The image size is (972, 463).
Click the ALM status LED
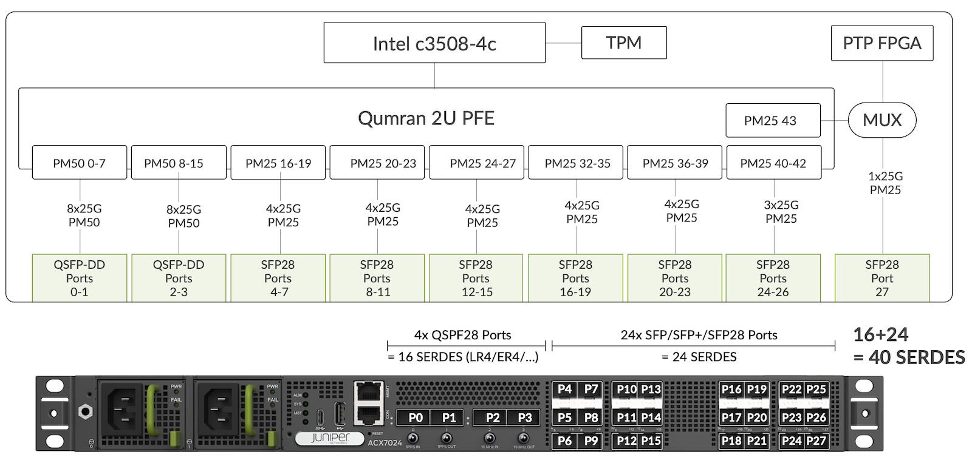click(x=306, y=395)
